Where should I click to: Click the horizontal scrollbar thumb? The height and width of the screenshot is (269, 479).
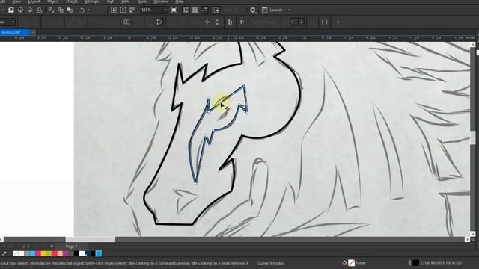click(x=91, y=240)
